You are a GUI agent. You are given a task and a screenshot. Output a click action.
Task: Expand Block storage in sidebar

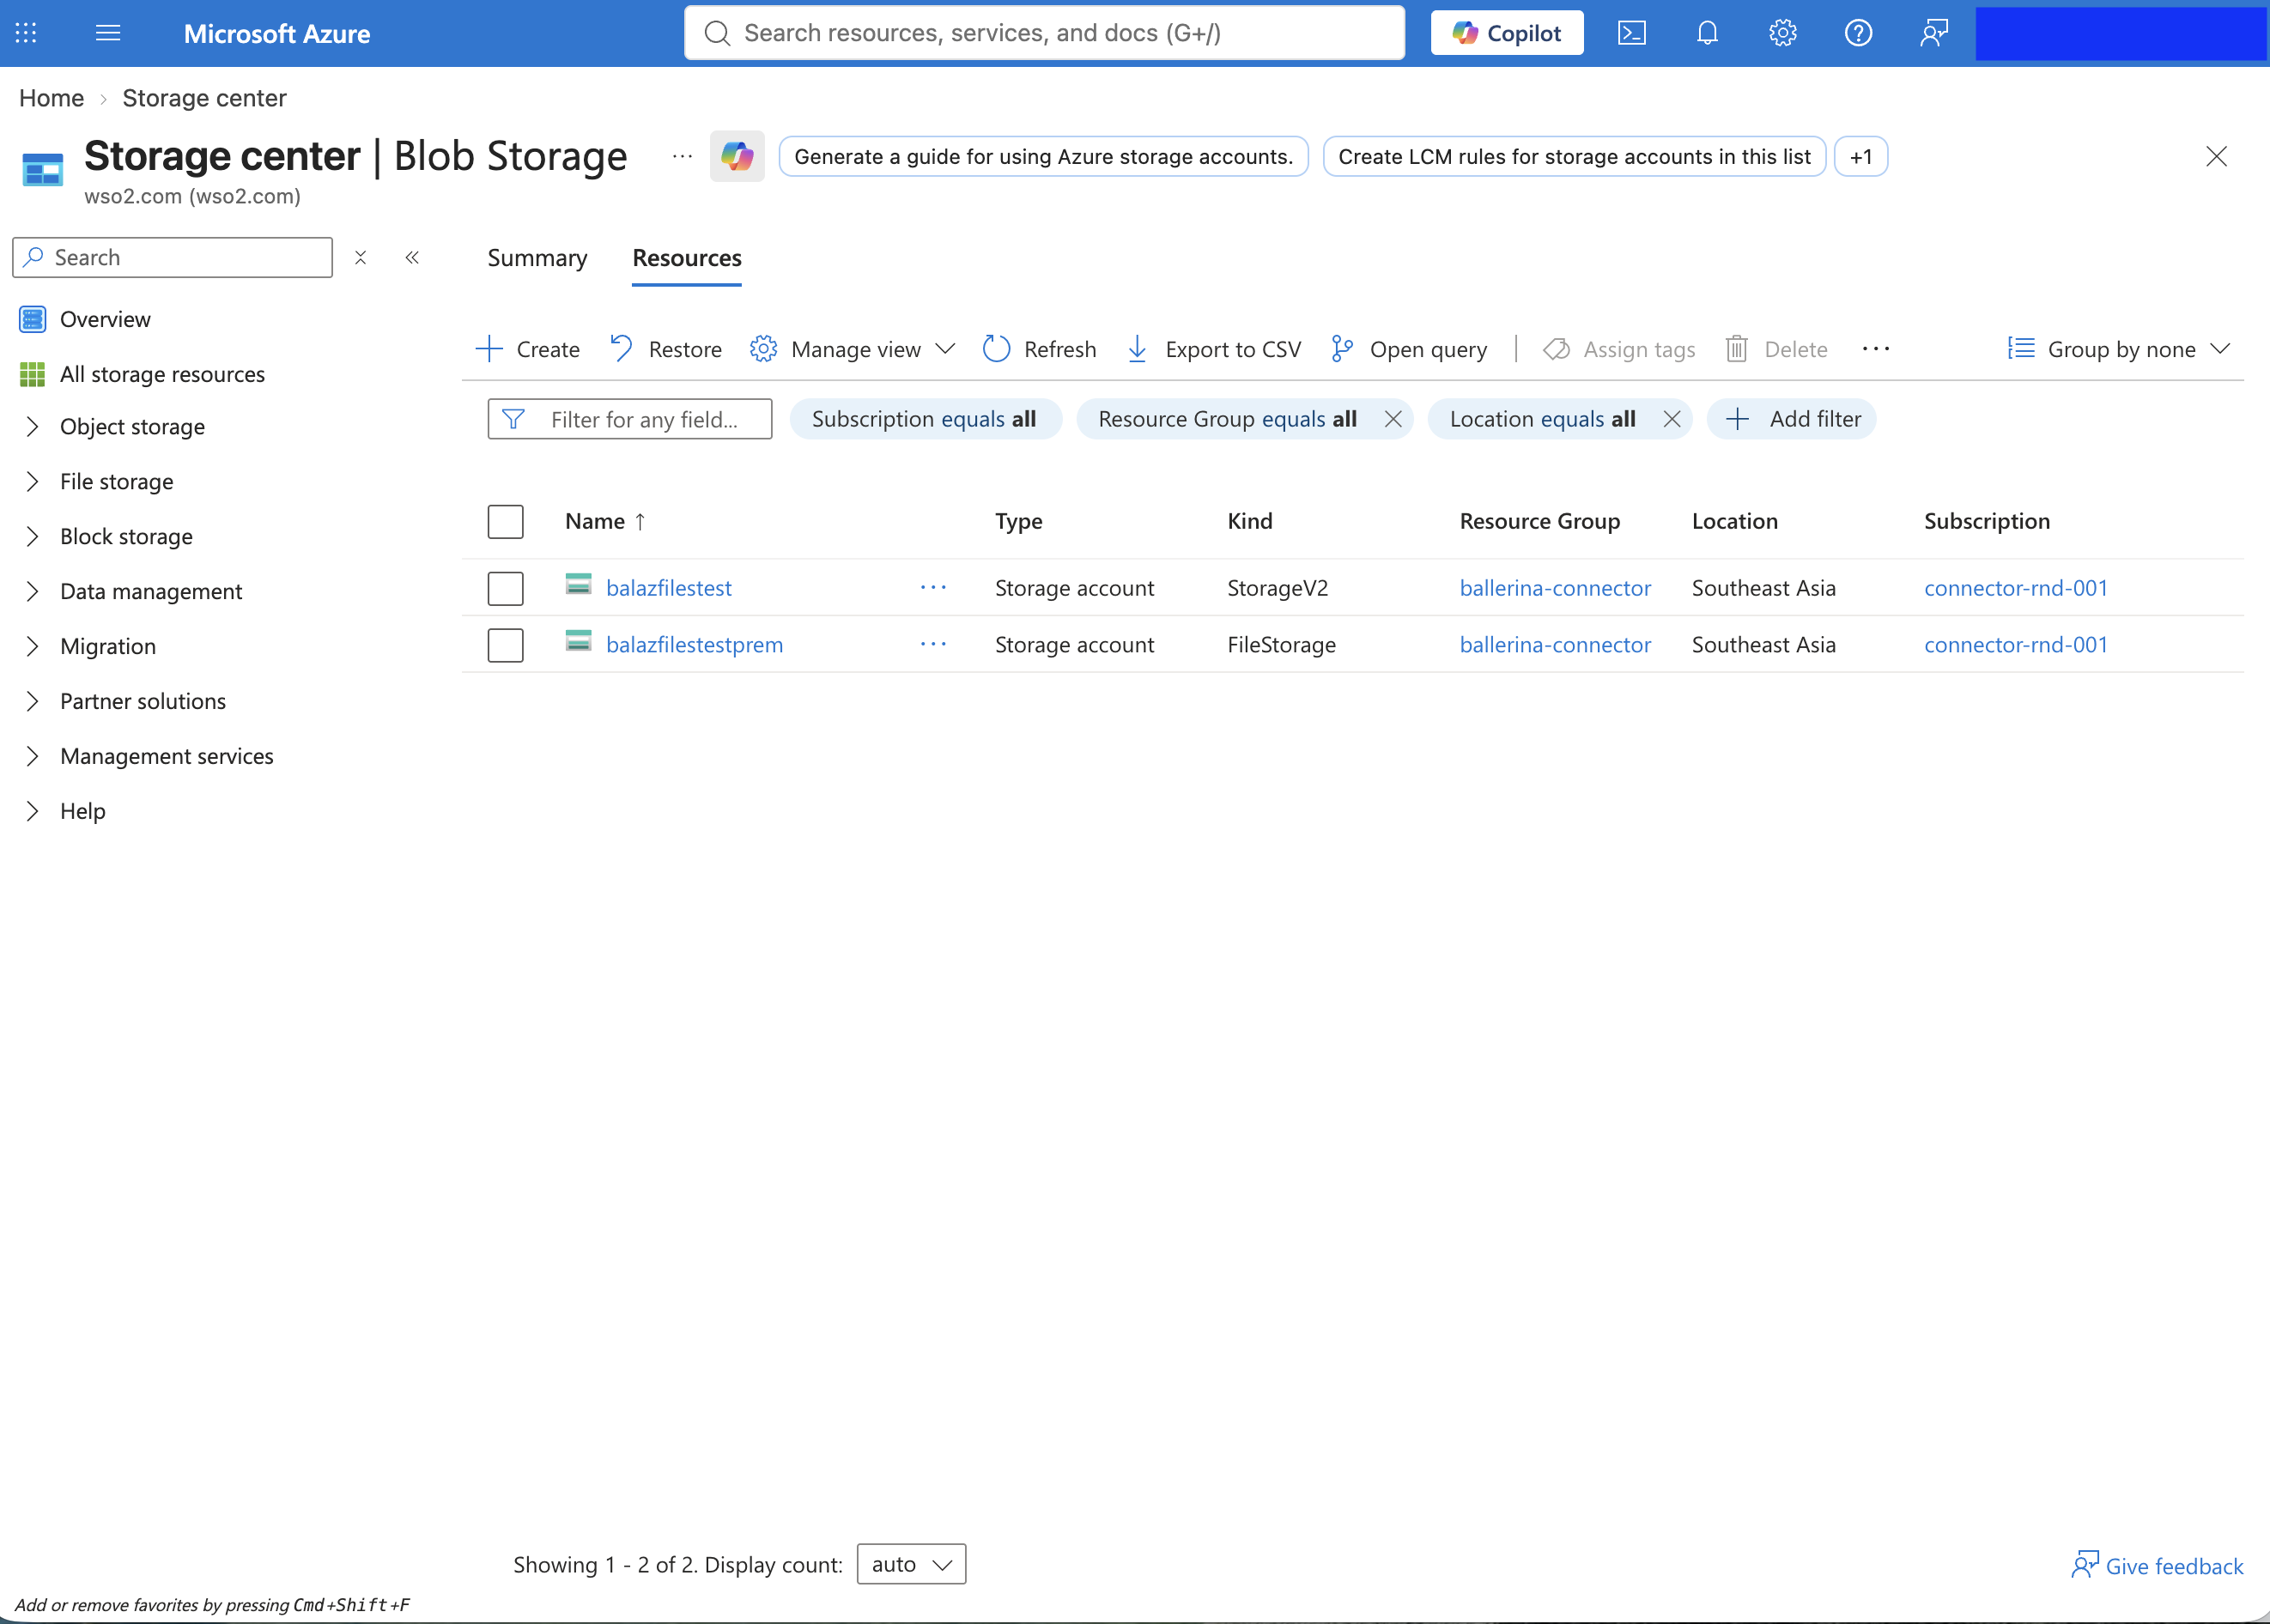click(x=32, y=537)
